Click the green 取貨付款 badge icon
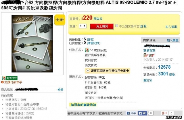 (9, 78)
